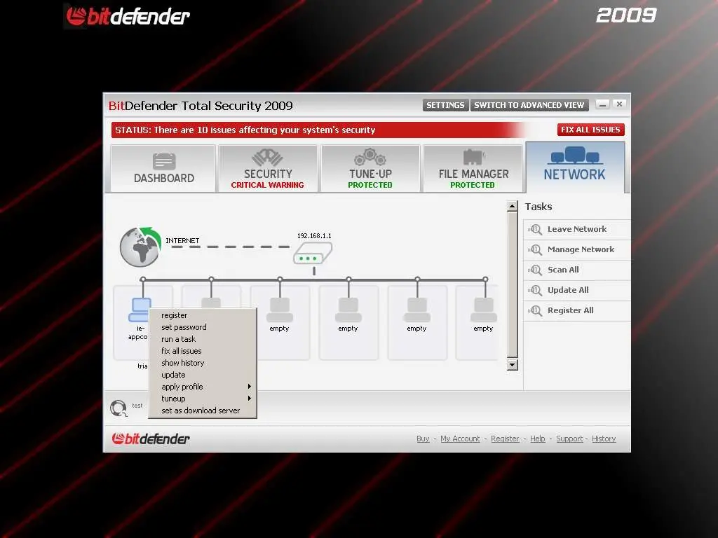Open the My Account link

(460, 439)
